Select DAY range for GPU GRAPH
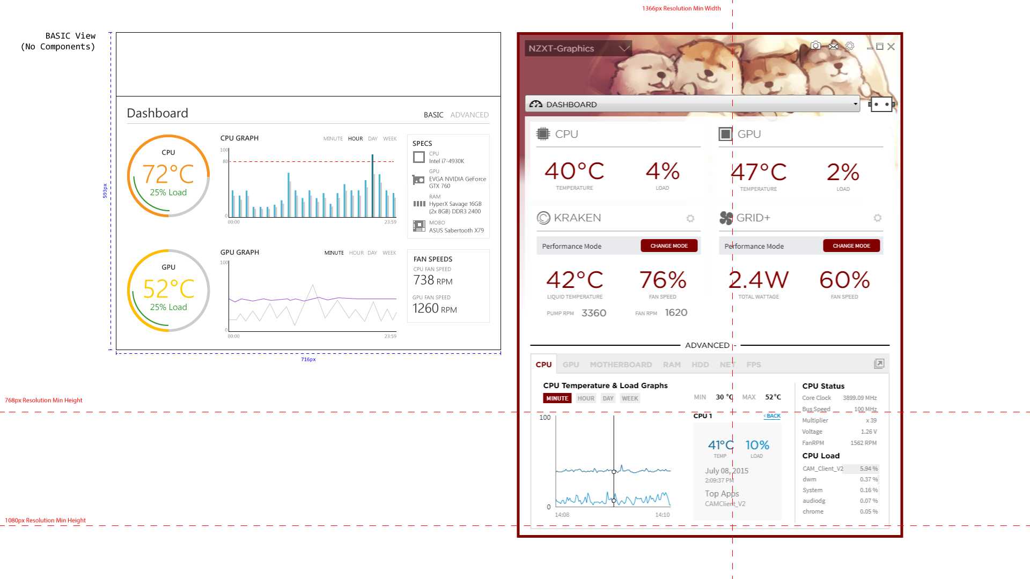The height and width of the screenshot is (579, 1030). [372, 253]
